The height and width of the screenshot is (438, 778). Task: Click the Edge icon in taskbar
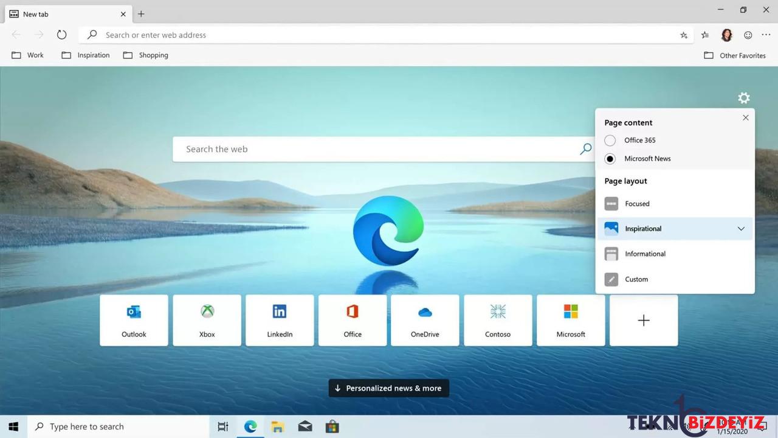[x=250, y=426]
